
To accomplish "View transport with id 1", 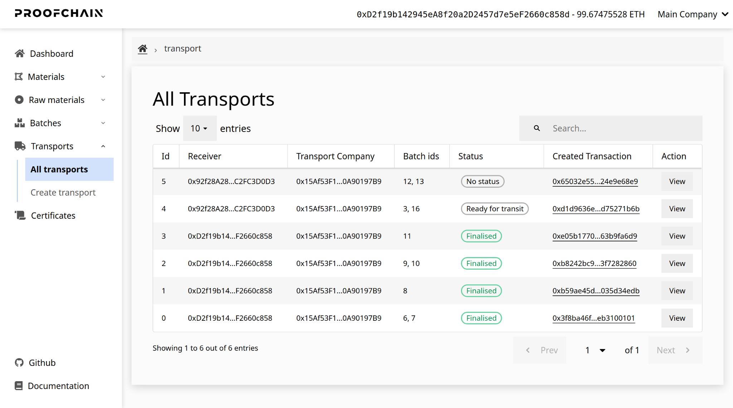I will click(677, 291).
